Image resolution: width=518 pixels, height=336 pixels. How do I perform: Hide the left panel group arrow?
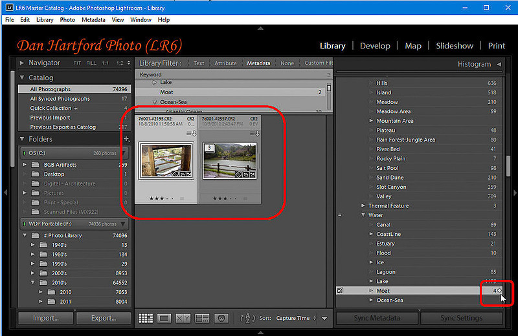(x=5, y=193)
